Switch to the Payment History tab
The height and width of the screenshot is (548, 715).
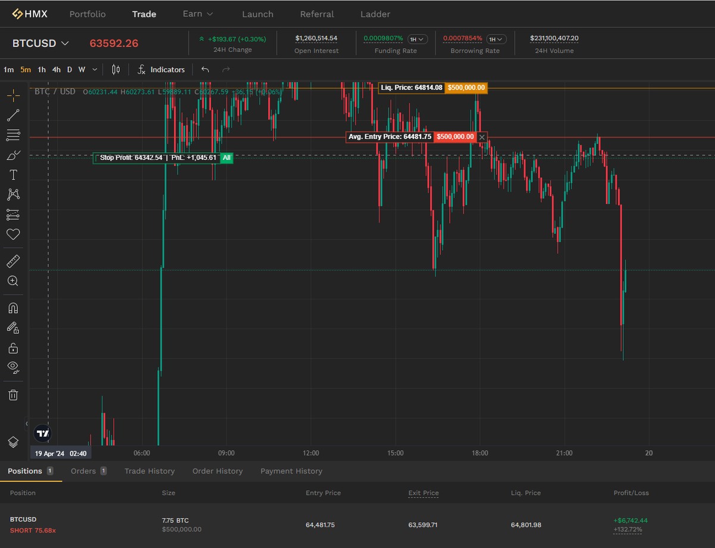pyautogui.click(x=291, y=471)
